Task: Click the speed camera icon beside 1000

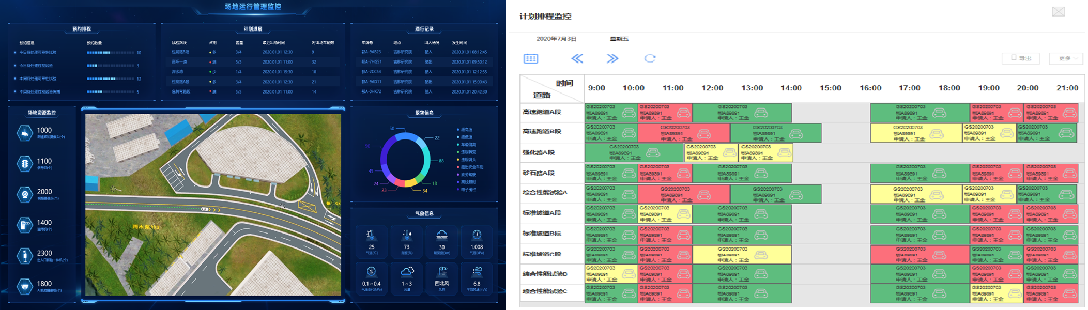Action: coord(25,133)
